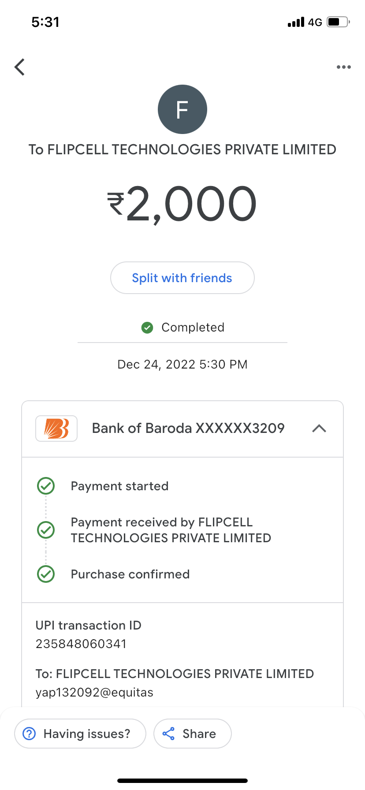
Task: Tap the recipient avatar with letter F
Action: [182, 109]
